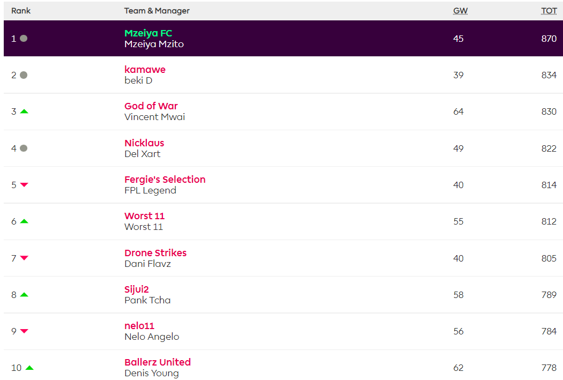Viewport: 563px width, 380px height.
Task: Open the Worst 11 team link
Action: 144,216
